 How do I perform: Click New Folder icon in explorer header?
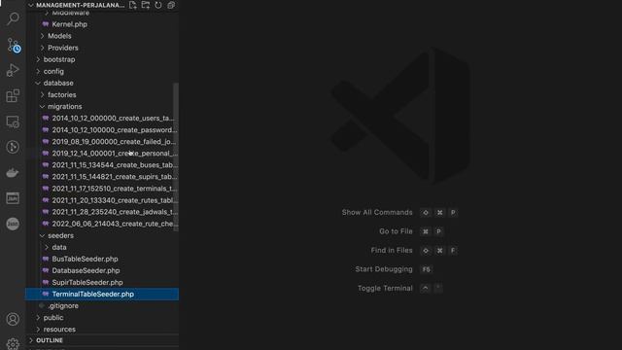(x=146, y=5)
